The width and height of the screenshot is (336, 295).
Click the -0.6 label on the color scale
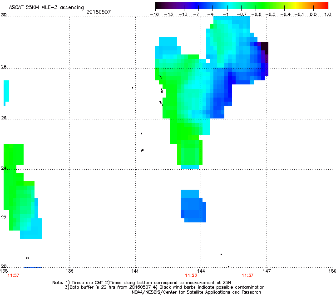[256, 15]
